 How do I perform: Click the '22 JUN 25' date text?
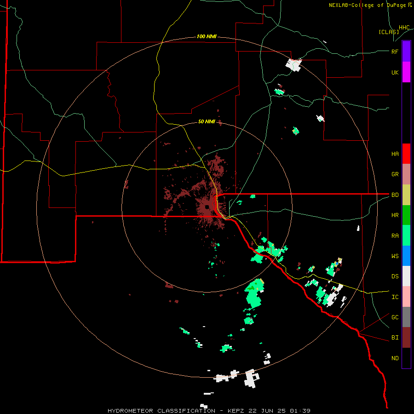coord(268,411)
